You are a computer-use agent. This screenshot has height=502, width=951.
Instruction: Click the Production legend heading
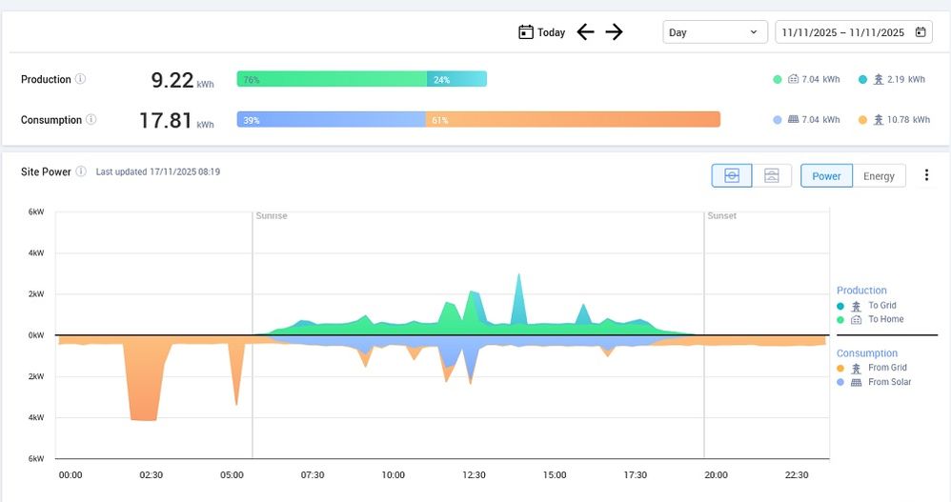[x=861, y=291]
